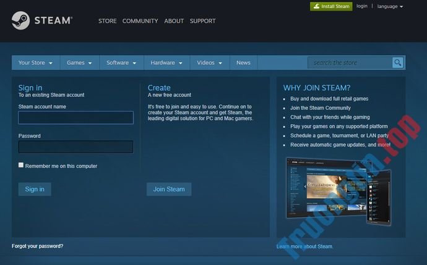Expand the language dropdown
Screen dimensions: 427x265
pyautogui.click(x=390, y=6)
